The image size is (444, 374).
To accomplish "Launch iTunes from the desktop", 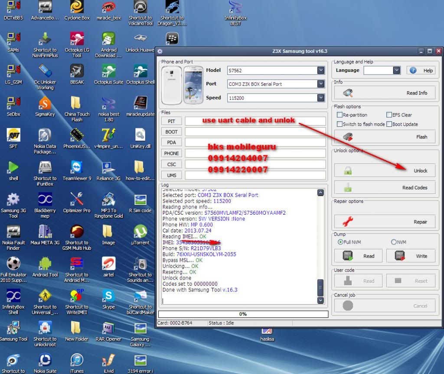I will [77, 363].
